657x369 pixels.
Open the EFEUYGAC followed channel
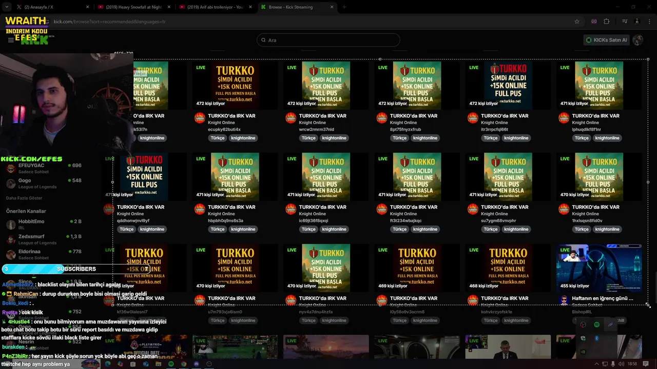[x=43, y=168]
